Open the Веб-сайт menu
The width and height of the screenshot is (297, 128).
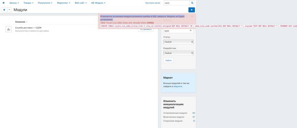coord(81,3)
